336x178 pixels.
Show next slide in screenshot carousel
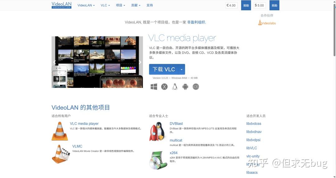tap(140, 62)
